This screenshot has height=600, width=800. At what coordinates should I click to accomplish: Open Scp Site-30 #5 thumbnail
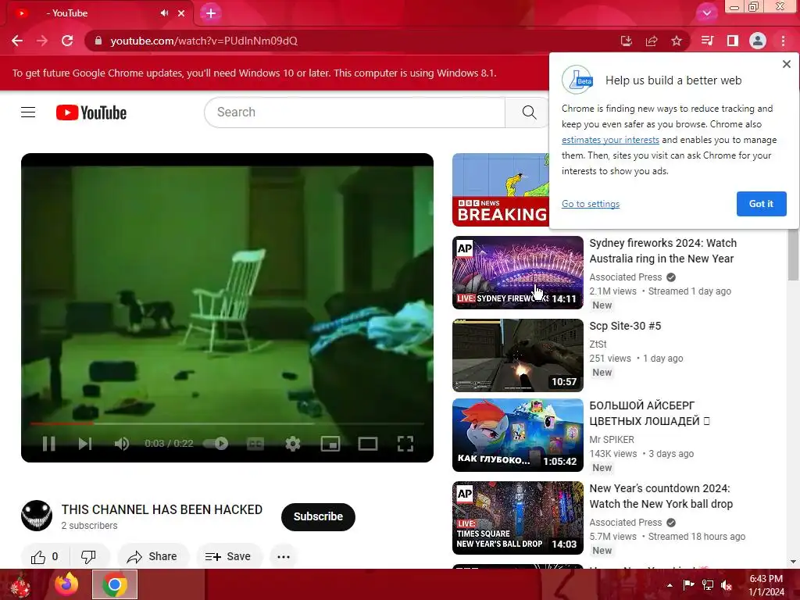click(x=517, y=355)
